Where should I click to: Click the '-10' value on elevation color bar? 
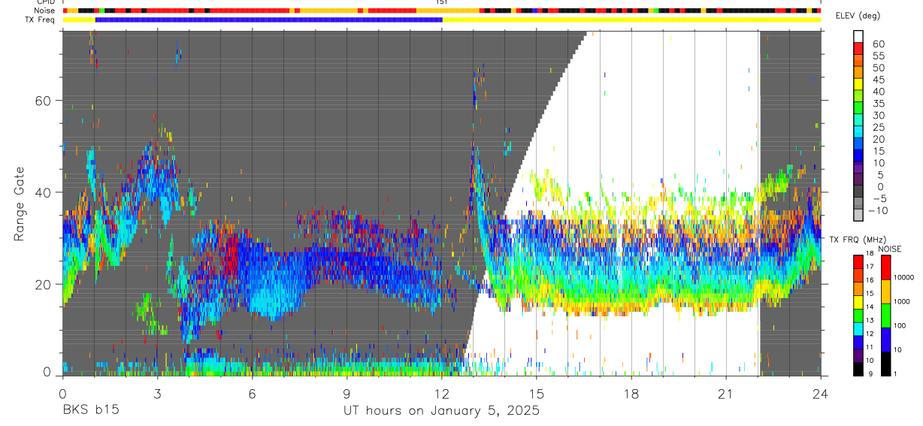coord(876,211)
